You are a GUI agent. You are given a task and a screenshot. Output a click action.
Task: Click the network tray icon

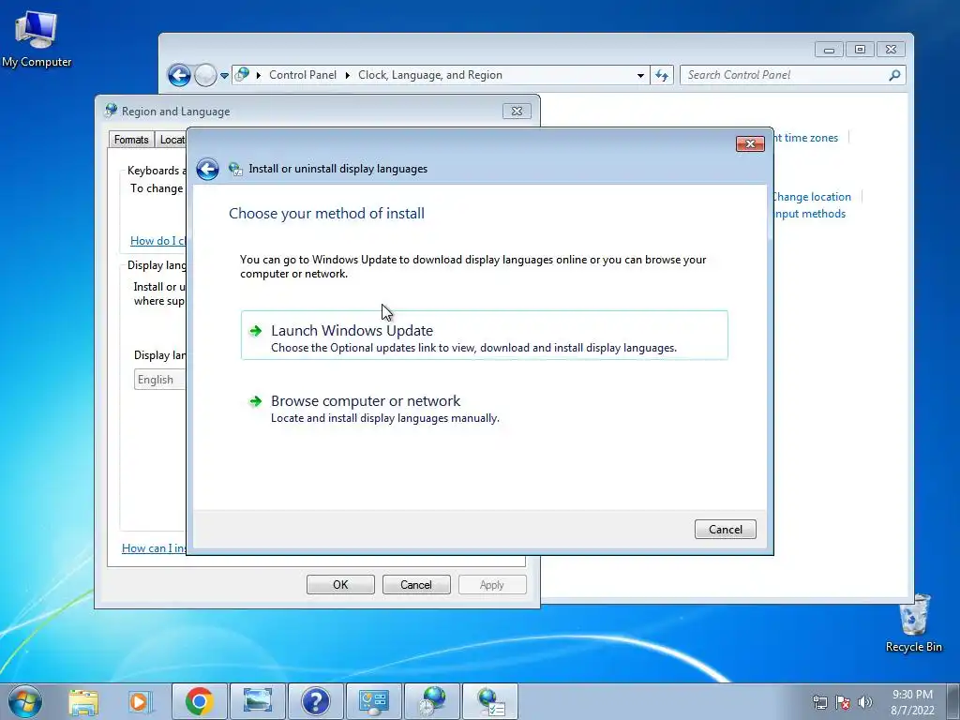tap(819, 702)
